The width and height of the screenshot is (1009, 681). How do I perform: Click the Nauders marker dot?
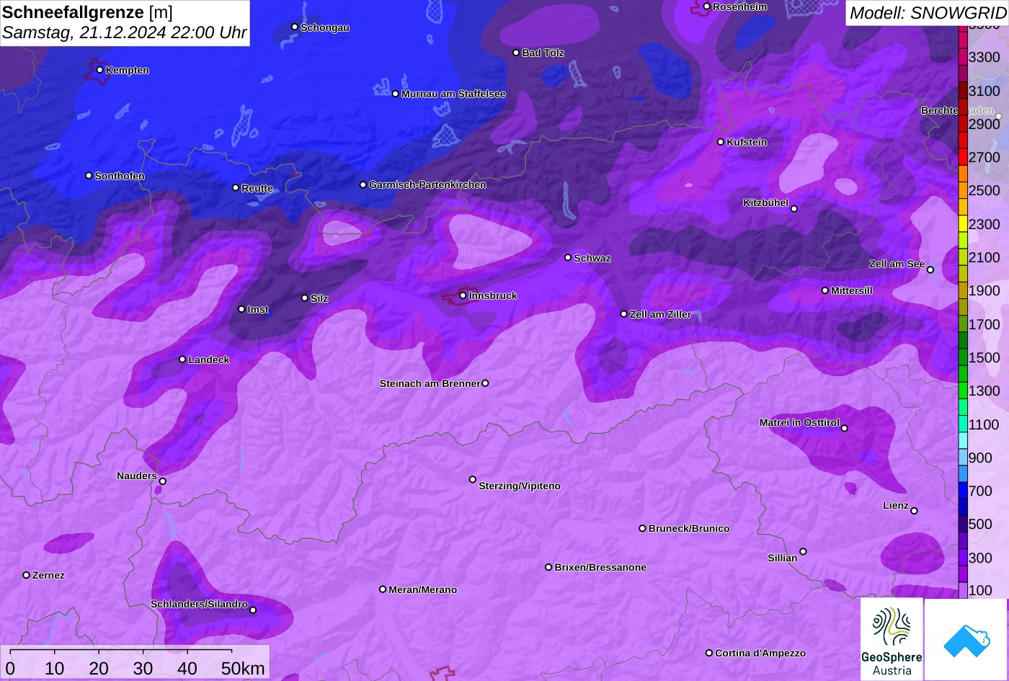163,481
